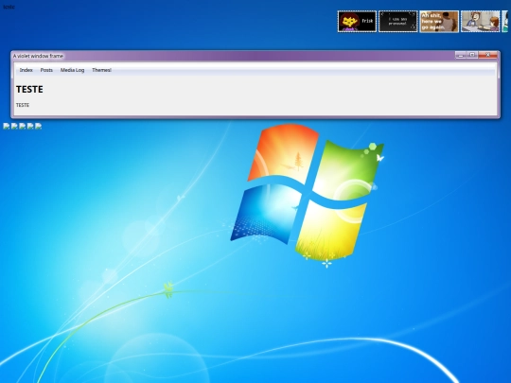Open the Media Log page
The width and height of the screenshot is (511, 383).
click(72, 70)
